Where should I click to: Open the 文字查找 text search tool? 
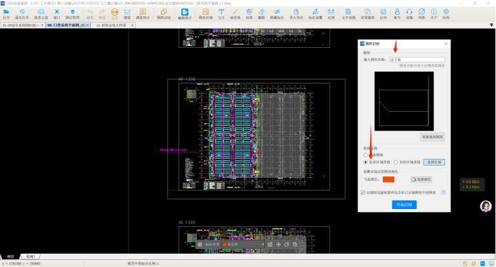[348, 14]
